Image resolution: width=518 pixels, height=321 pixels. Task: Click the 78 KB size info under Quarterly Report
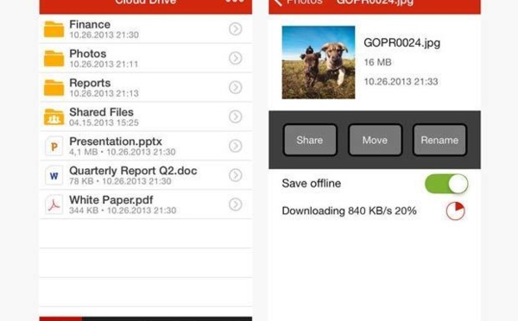[x=81, y=181]
